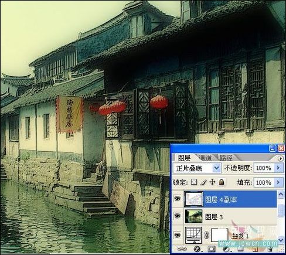Add a layer mask via the mask icon
This screenshot has height=255, width=286.
[212, 249]
